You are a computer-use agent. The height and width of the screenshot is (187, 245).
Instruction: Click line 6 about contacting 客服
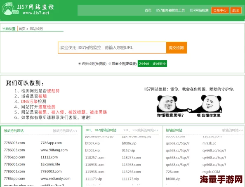click(53, 117)
